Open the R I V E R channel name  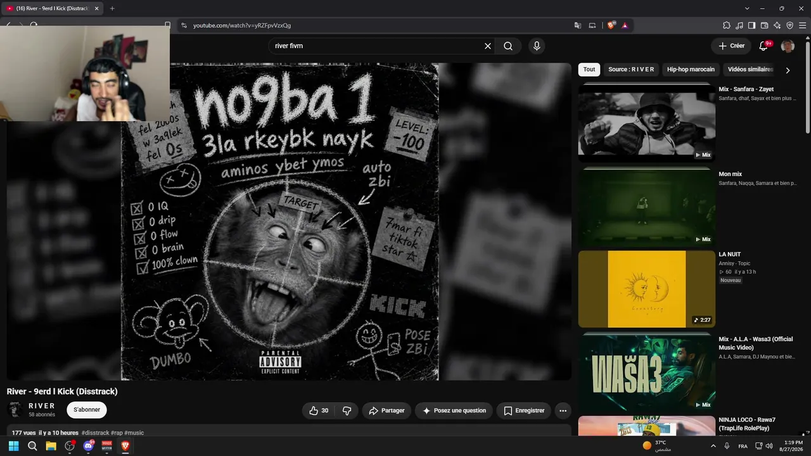click(42, 406)
